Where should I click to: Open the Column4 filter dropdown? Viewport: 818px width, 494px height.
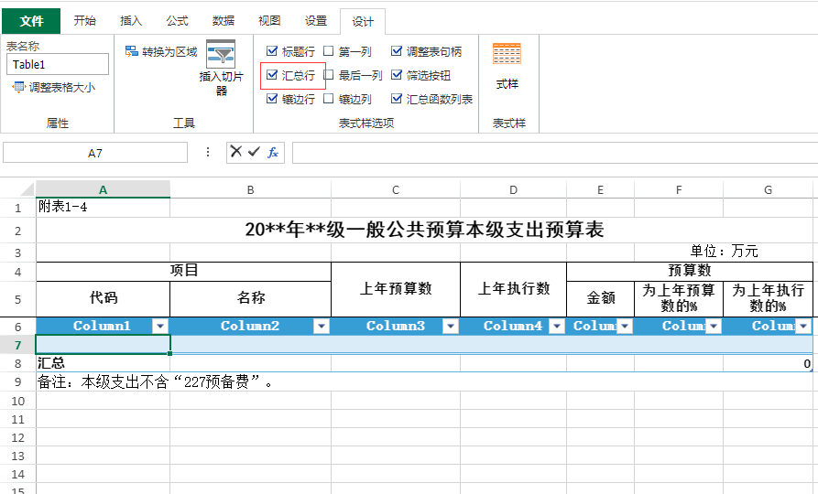pyautogui.click(x=557, y=327)
